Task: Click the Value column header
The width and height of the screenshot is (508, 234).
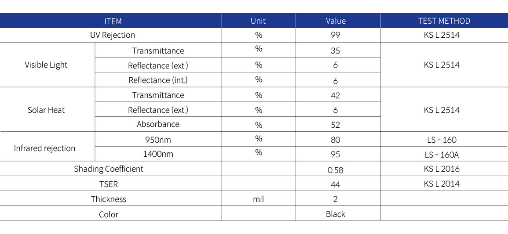Action: pos(336,21)
